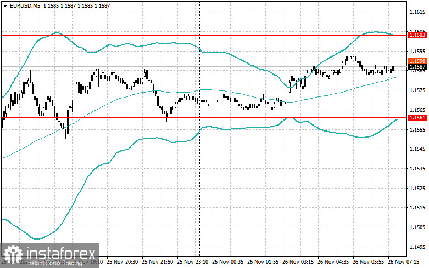This screenshot has width=429, height=268.
Task: Click the 26 Nov 07:15 time label
Action: [404, 261]
